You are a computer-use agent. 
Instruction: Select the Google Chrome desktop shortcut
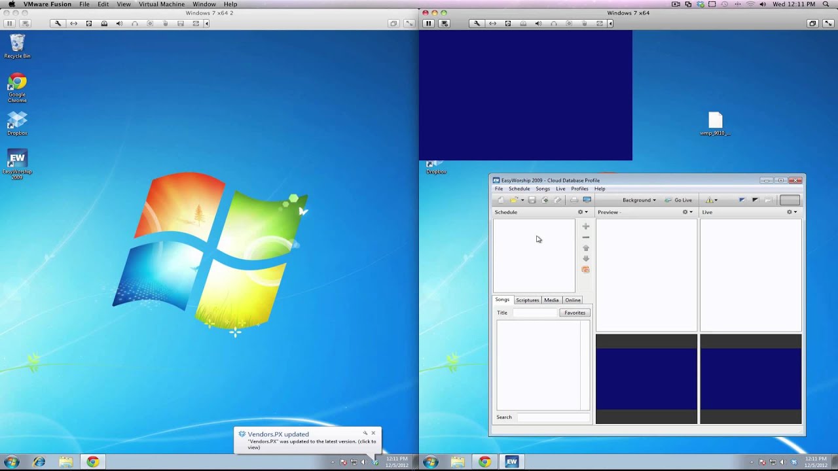coord(17,88)
